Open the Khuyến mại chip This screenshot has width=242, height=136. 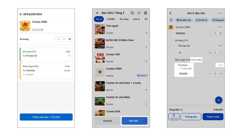[184, 20]
